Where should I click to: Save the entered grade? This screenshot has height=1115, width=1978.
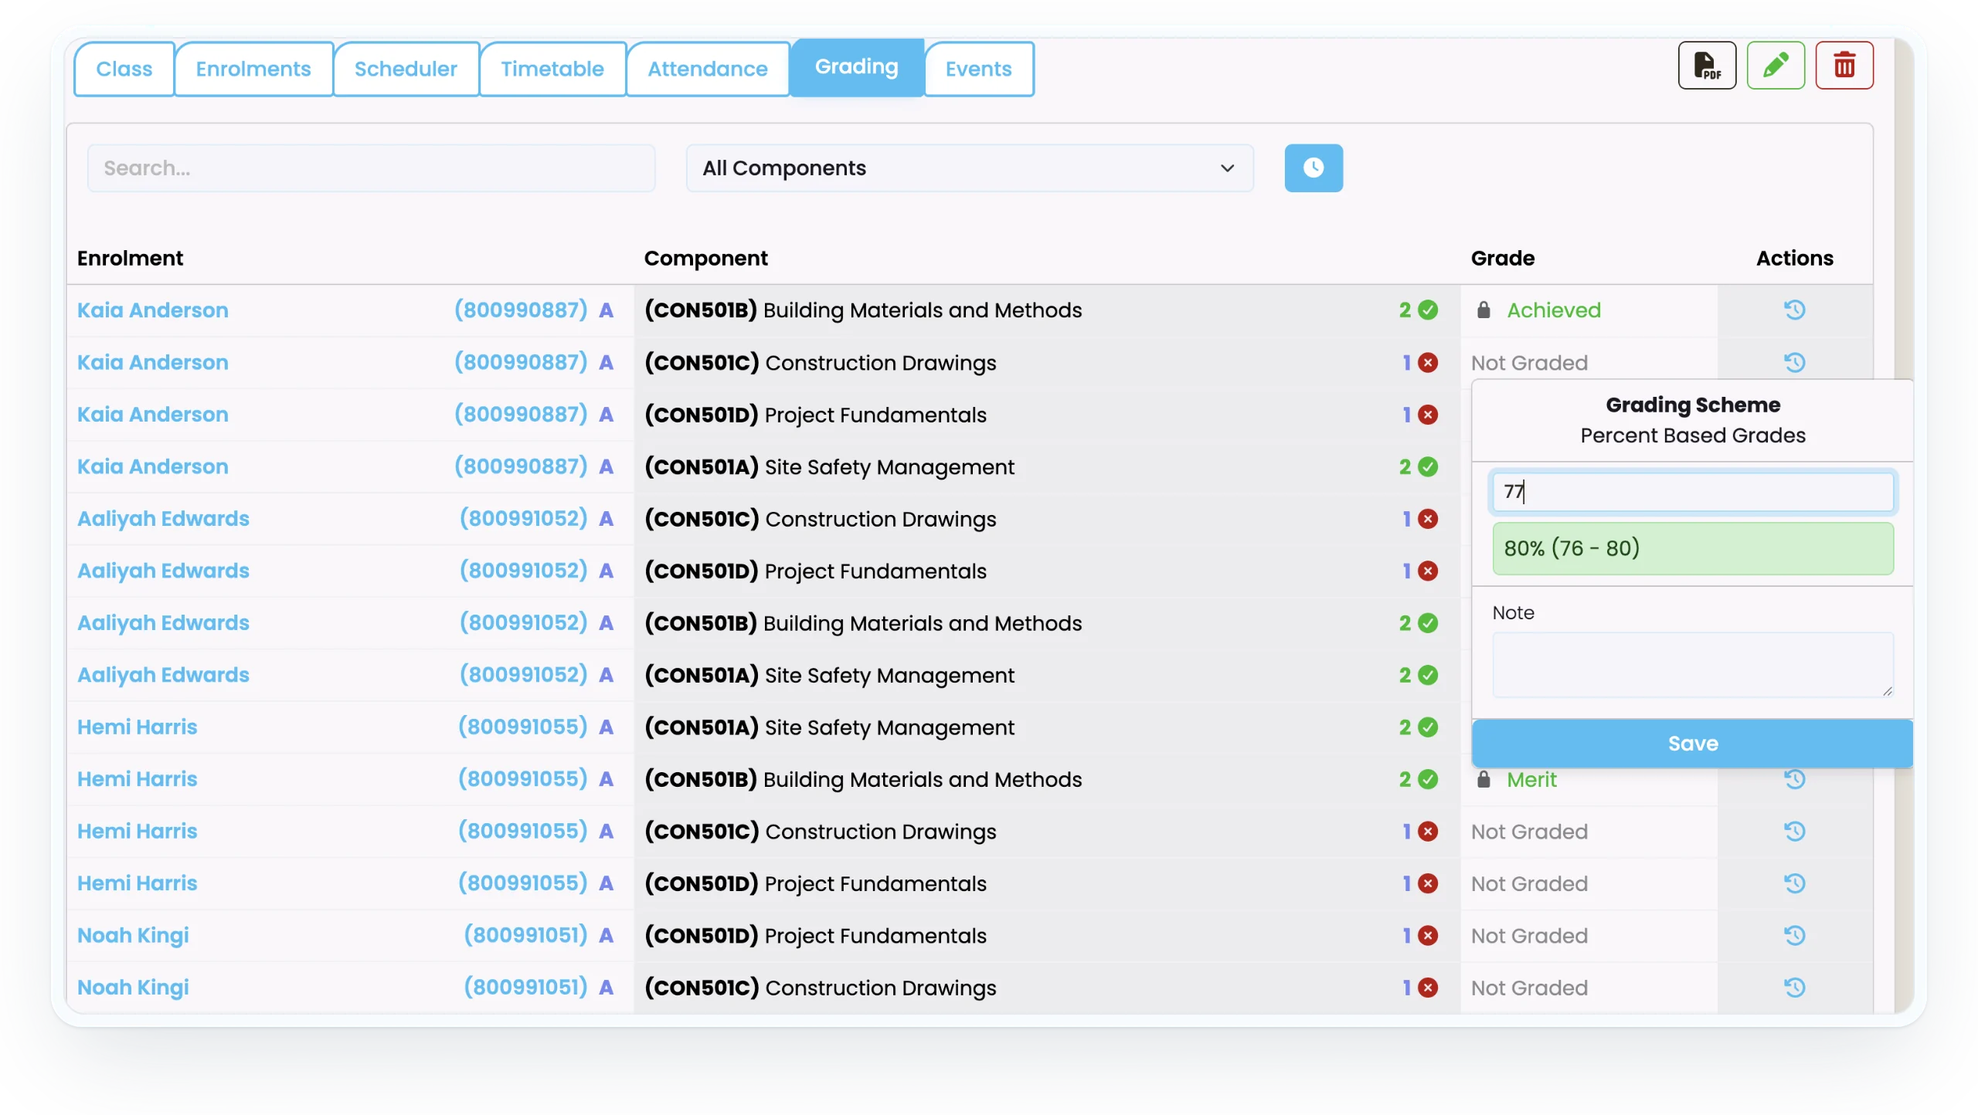coord(1693,744)
